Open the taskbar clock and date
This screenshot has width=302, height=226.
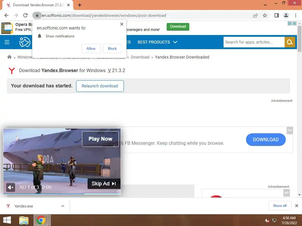(x=289, y=220)
